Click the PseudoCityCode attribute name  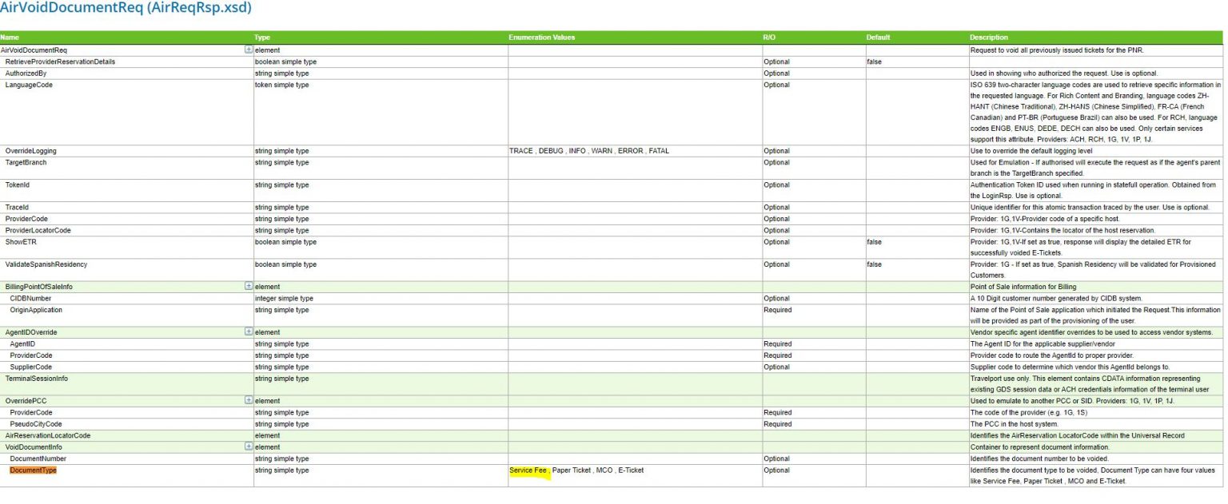point(36,424)
